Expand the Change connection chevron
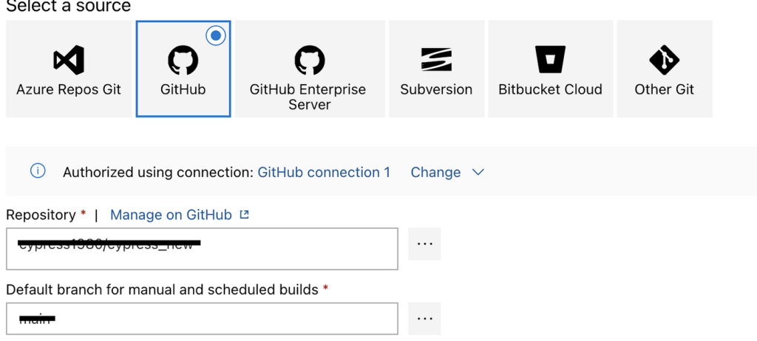 coord(478,172)
